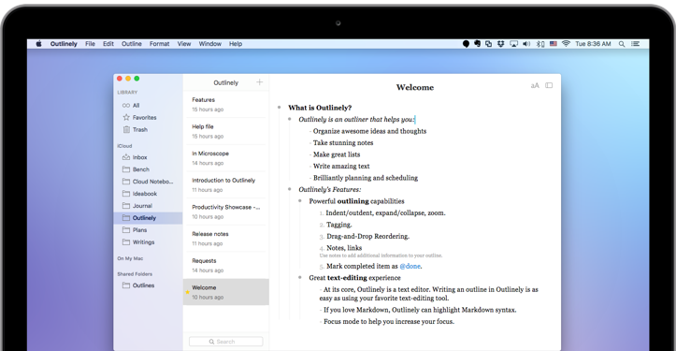Click the volume icon in menu bar
This screenshot has height=351, width=676.
(526, 44)
